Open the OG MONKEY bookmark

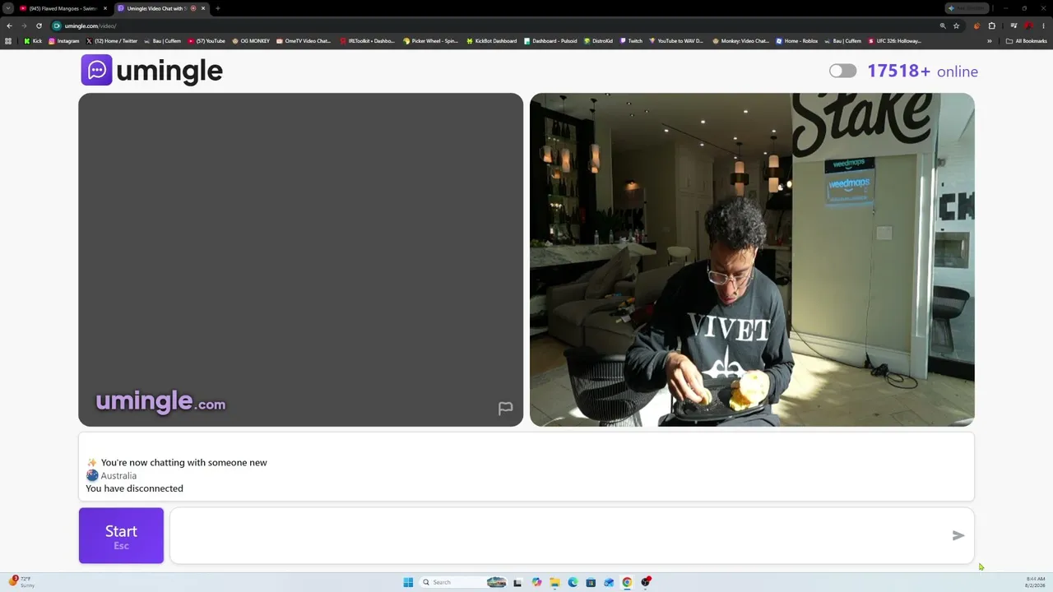coord(251,41)
